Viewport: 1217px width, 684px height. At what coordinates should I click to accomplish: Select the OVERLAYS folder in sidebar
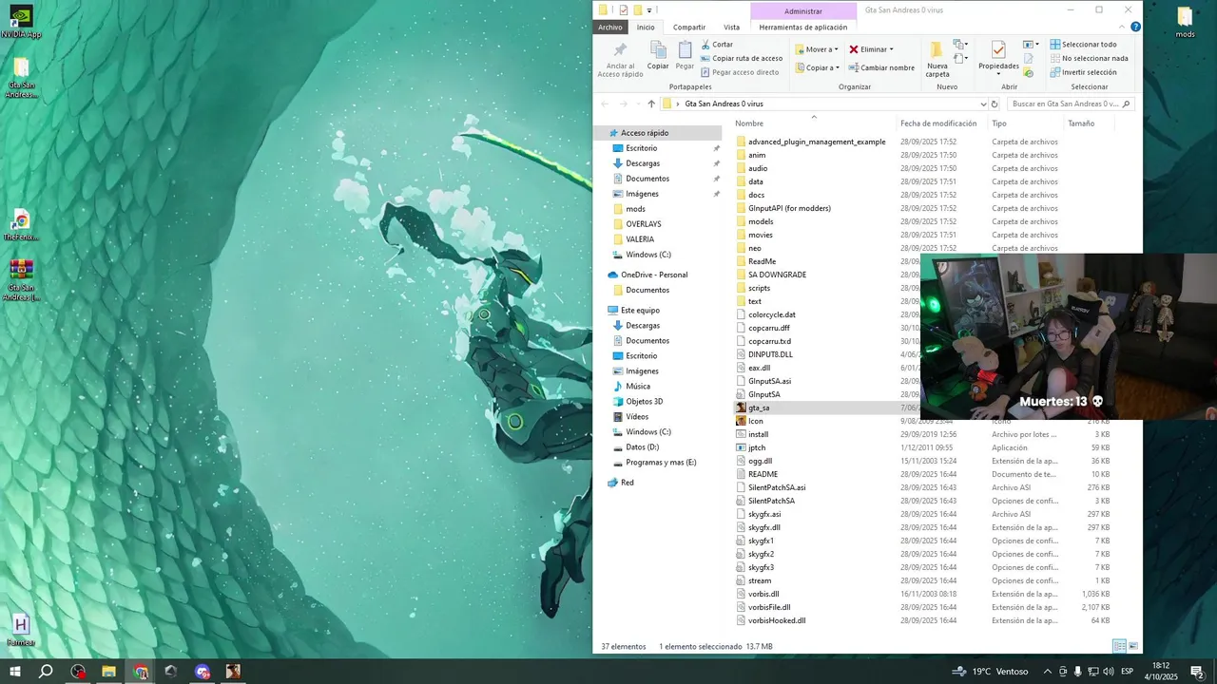click(x=643, y=224)
